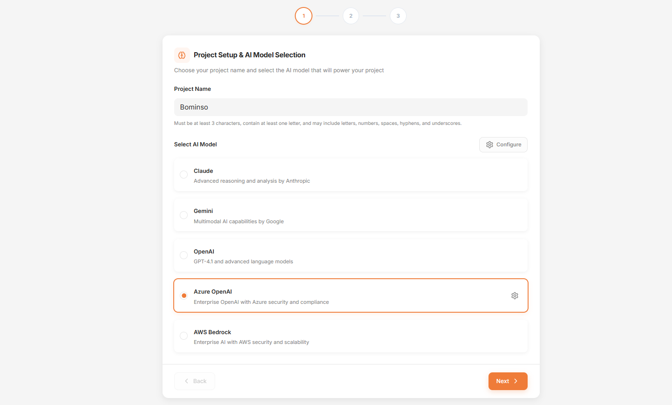Jump to step 2 in the wizard
Image resolution: width=672 pixels, height=405 pixels.
351,16
